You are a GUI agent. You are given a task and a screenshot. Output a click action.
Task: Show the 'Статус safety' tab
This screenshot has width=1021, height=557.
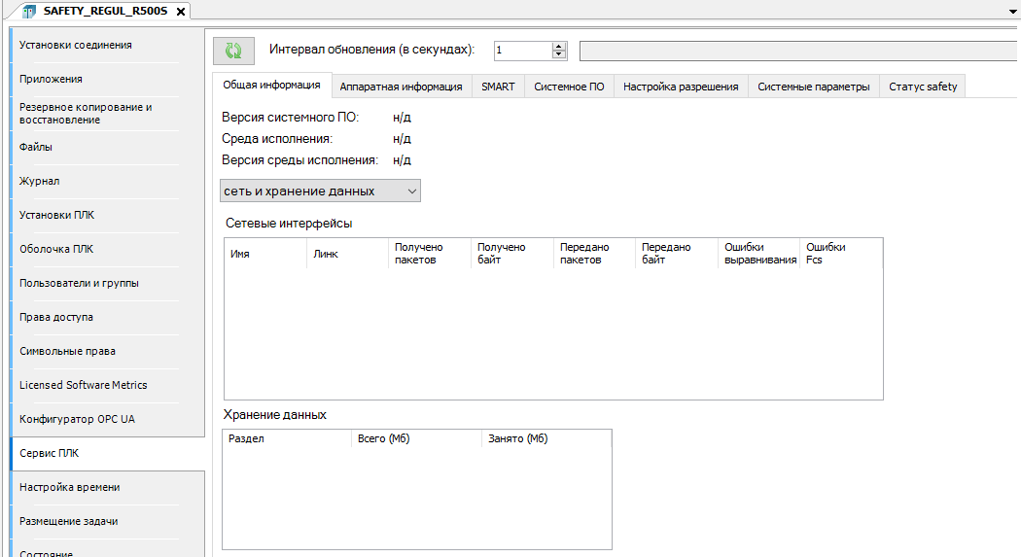coord(922,87)
